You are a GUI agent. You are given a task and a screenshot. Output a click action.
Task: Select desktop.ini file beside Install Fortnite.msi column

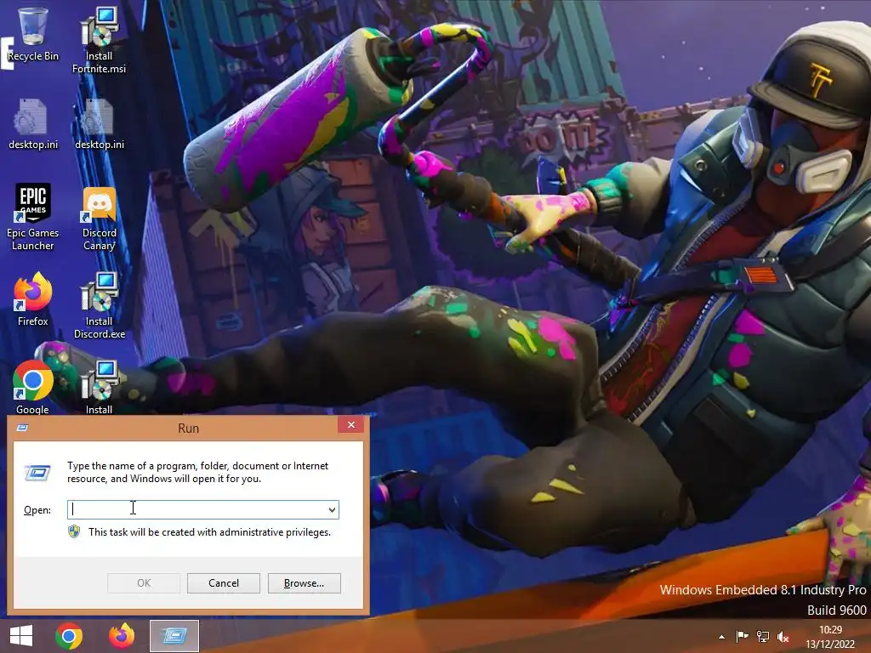coord(99,124)
